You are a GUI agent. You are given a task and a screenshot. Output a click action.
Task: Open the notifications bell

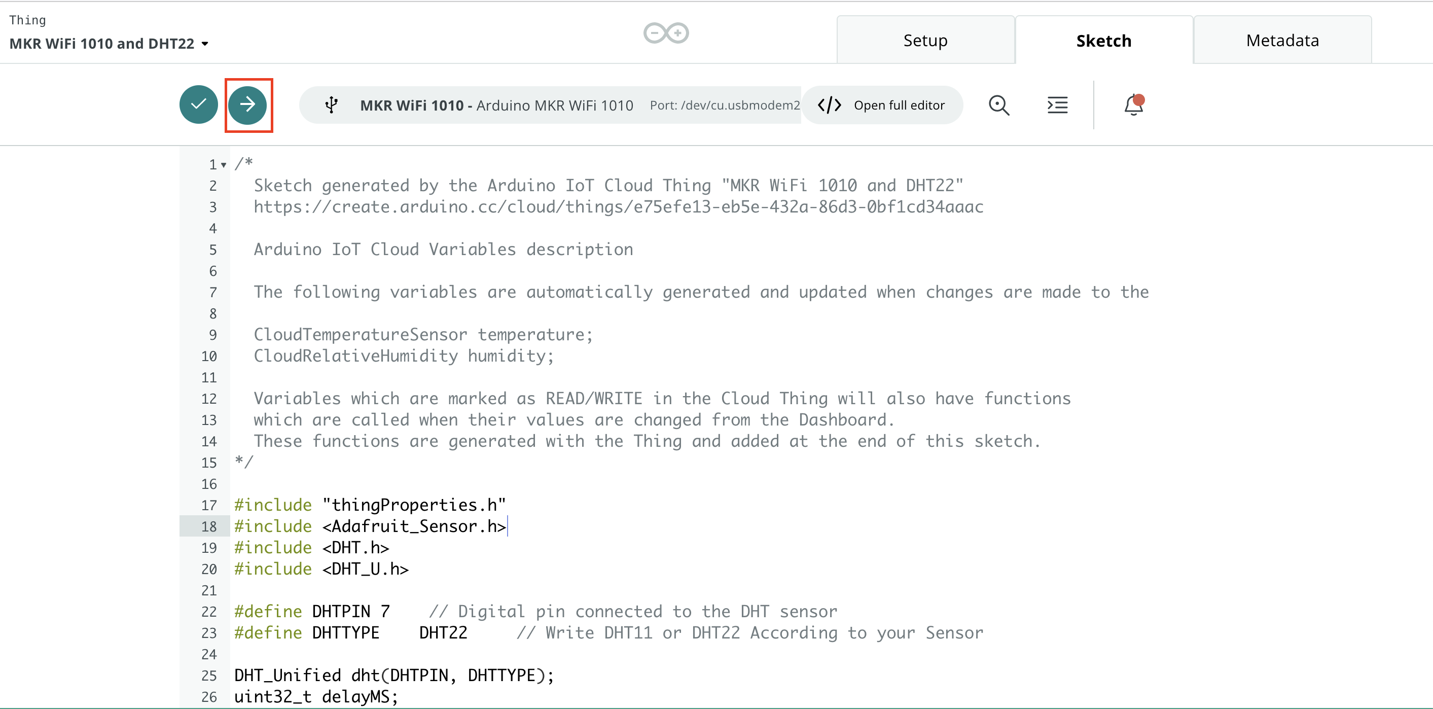(1133, 104)
